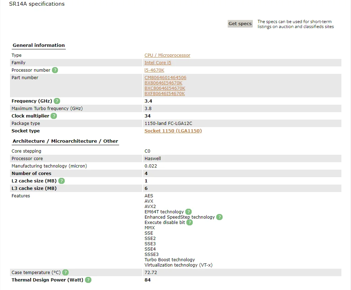The height and width of the screenshot is (290, 351).
Task: Select the SSE4 feature entry
Action: pyautogui.click(x=150, y=249)
